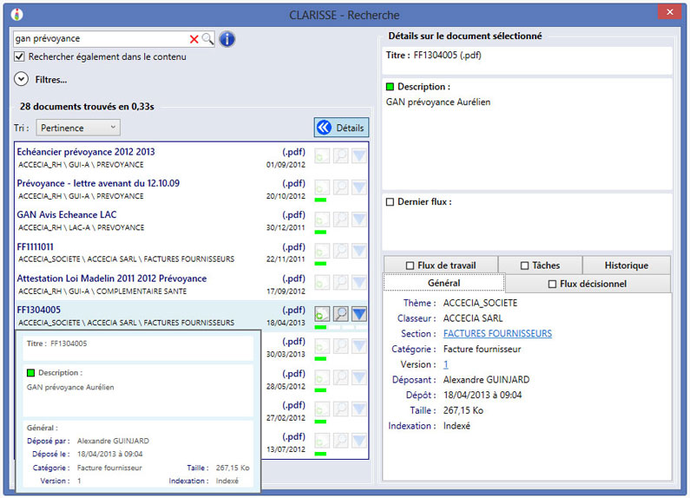Viewport: 690px width, 498px height.
Task: Expand the Filtres section
Action: pyautogui.click(x=22, y=80)
